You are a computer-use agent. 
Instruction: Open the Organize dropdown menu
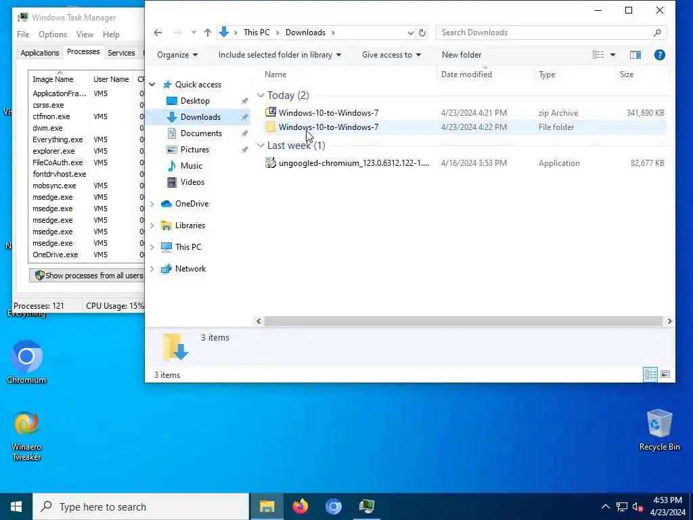click(x=177, y=55)
